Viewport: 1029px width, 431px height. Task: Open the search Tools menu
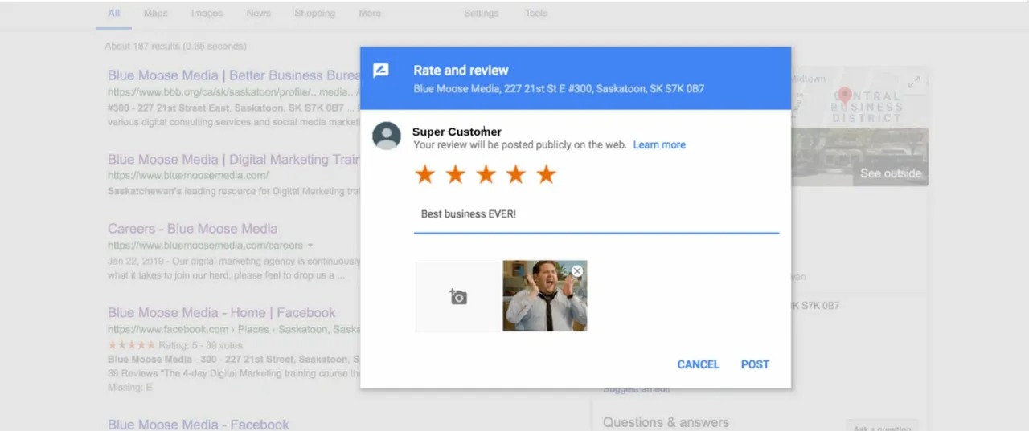pos(536,14)
